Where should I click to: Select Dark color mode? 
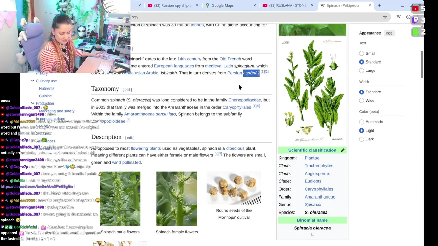point(362,139)
